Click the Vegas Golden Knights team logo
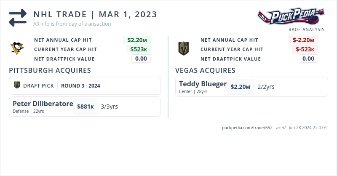This screenshot has height=176, width=337. pyautogui.click(x=184, y=48)
